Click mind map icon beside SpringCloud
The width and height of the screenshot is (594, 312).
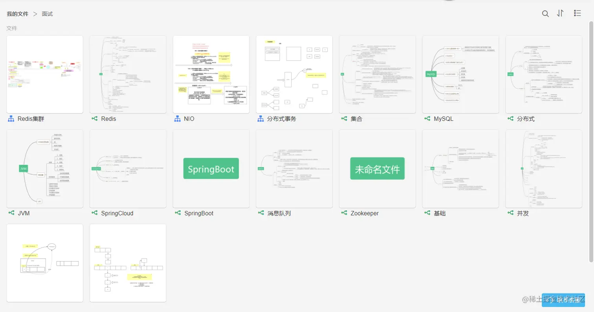(94, 213)
